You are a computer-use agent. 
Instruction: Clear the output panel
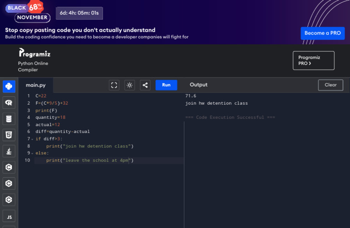tap(330, 85)
